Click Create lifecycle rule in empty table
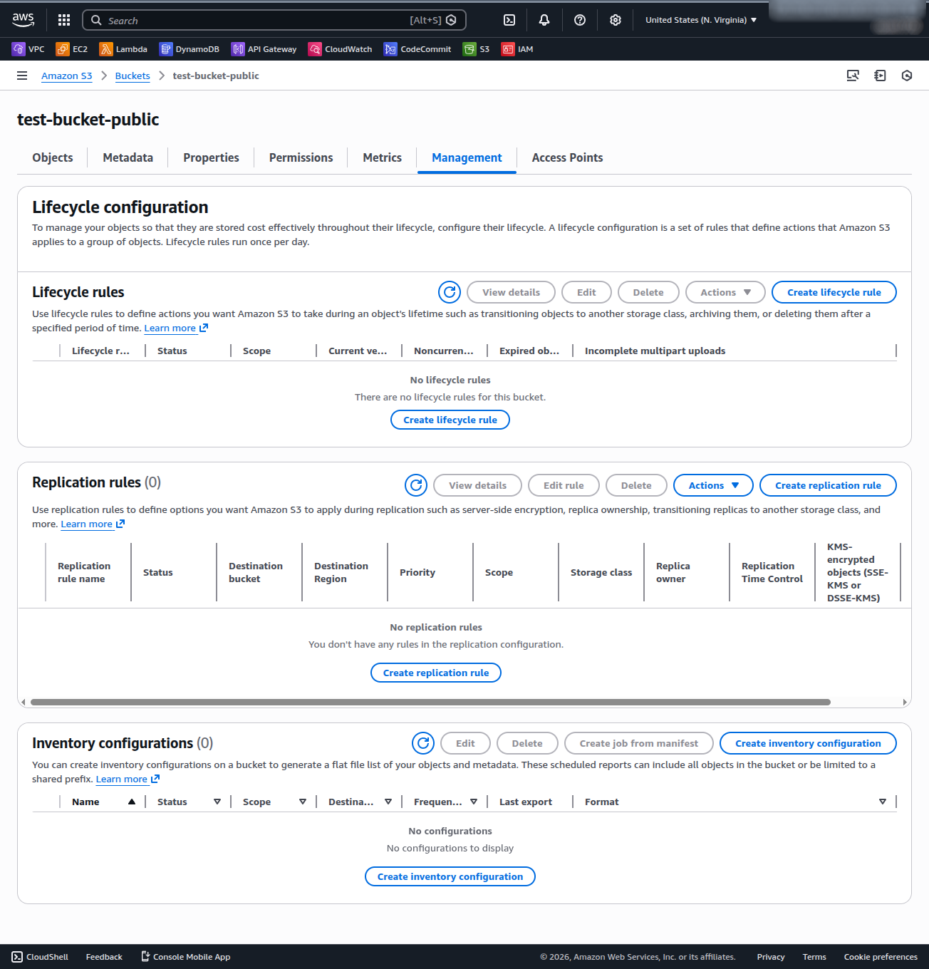The image size is (929, 969). coord(450,420)
